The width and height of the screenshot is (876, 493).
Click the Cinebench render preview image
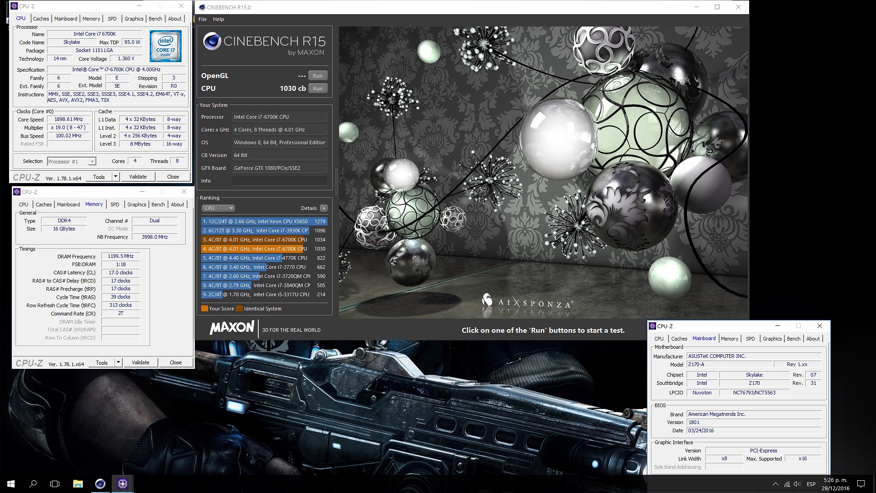pos(543,172)
